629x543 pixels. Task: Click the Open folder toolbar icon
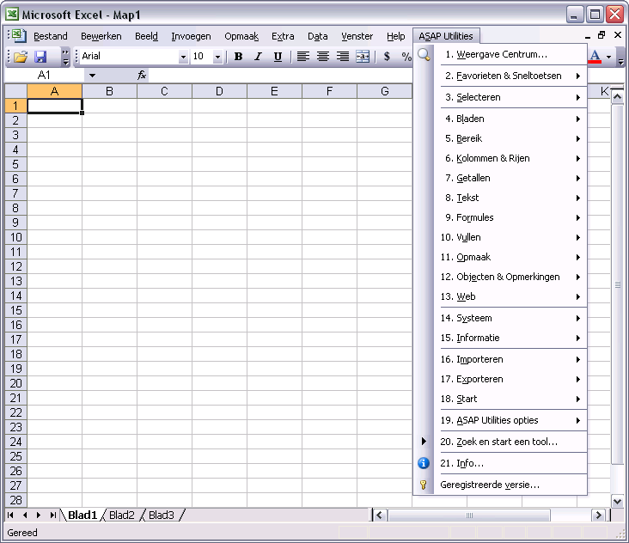[21, 57]
